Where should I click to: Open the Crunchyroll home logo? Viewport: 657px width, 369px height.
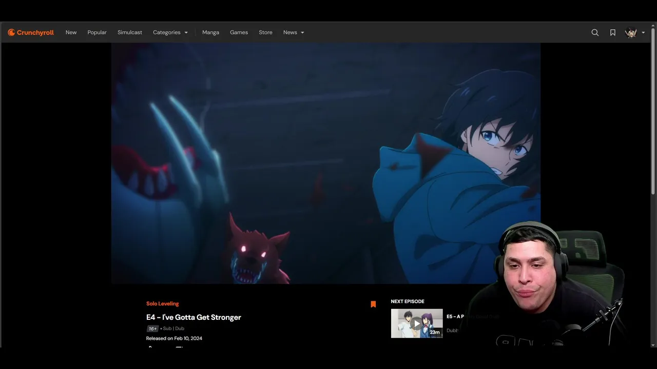pyautogui.click(x=31, y=32)
